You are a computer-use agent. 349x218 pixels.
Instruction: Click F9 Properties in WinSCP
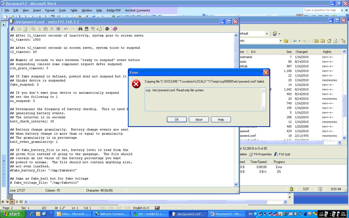(x=260, y=154)
